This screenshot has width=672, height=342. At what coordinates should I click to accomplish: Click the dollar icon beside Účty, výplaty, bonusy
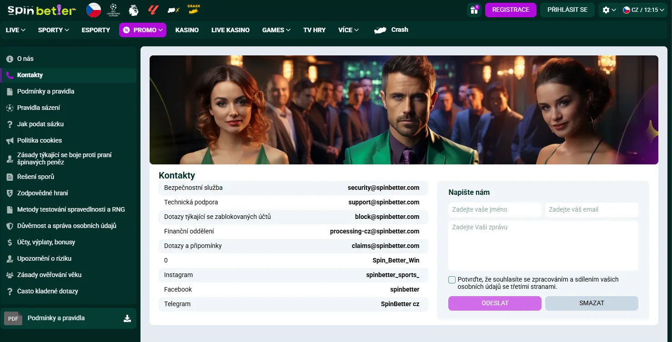(10, 242)
